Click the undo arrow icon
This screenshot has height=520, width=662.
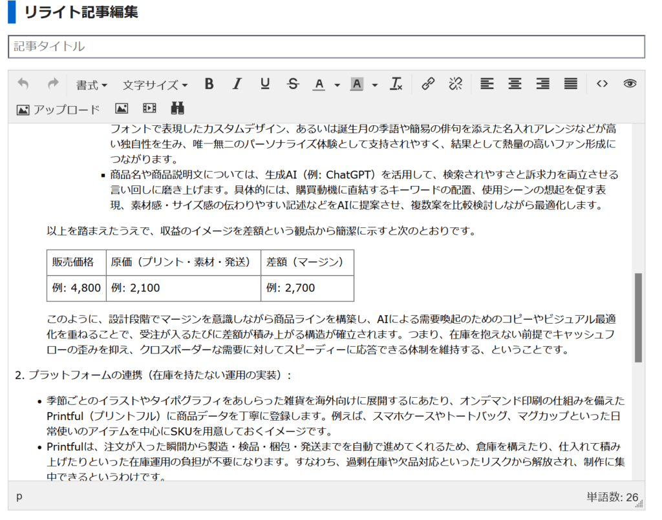pos(23,84)
